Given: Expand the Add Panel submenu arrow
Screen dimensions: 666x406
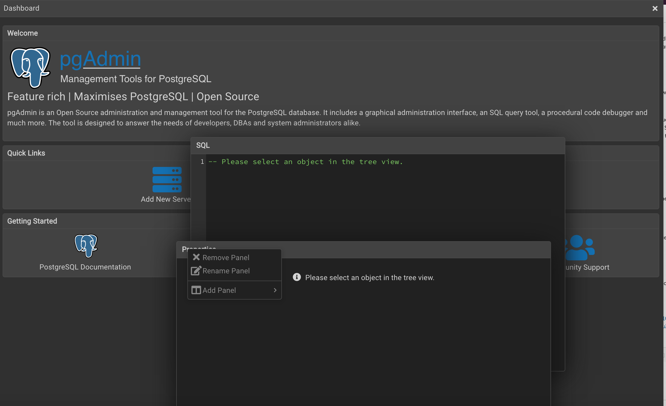Looking at the screenshot, I should (x=275, y=290).
